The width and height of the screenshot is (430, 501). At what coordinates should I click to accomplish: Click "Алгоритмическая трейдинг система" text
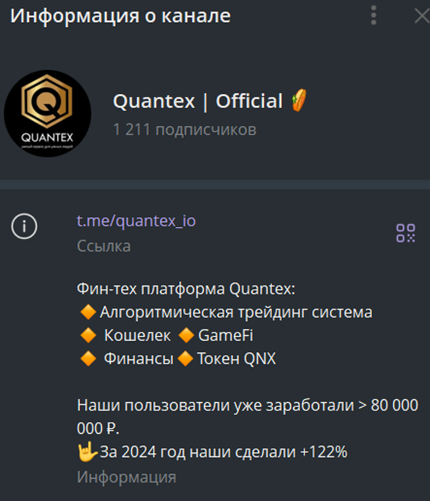(236, 312)
